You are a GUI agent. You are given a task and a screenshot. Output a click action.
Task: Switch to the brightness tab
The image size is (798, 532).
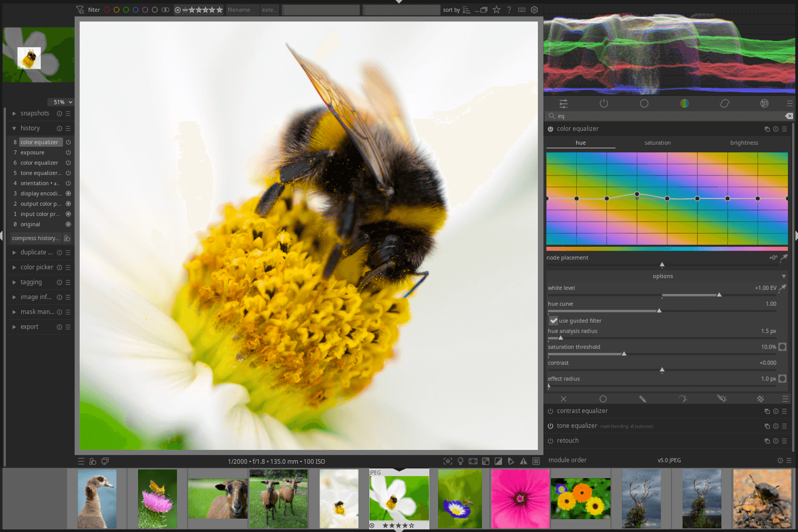(x=744, y=143)
